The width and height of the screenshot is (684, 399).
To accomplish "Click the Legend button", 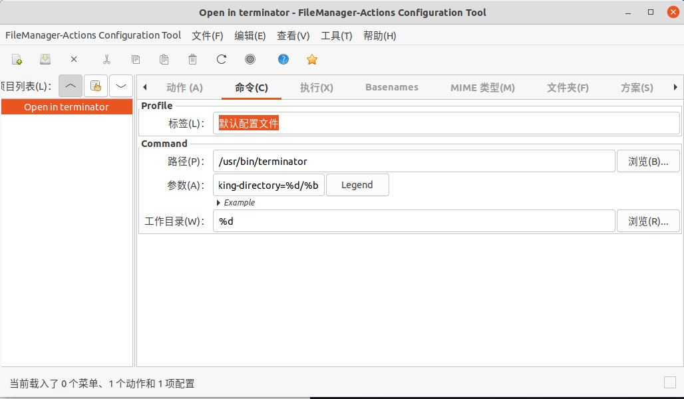I will pyautogui.click(x=357, y=185).
